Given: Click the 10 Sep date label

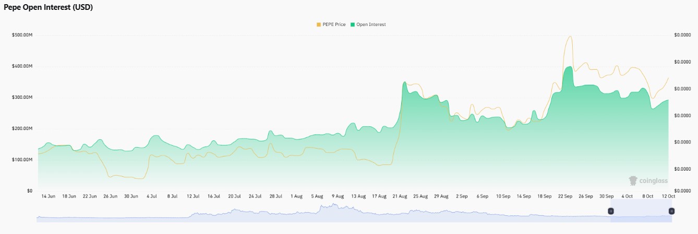Looking at the screenshot, I should 503,196.
